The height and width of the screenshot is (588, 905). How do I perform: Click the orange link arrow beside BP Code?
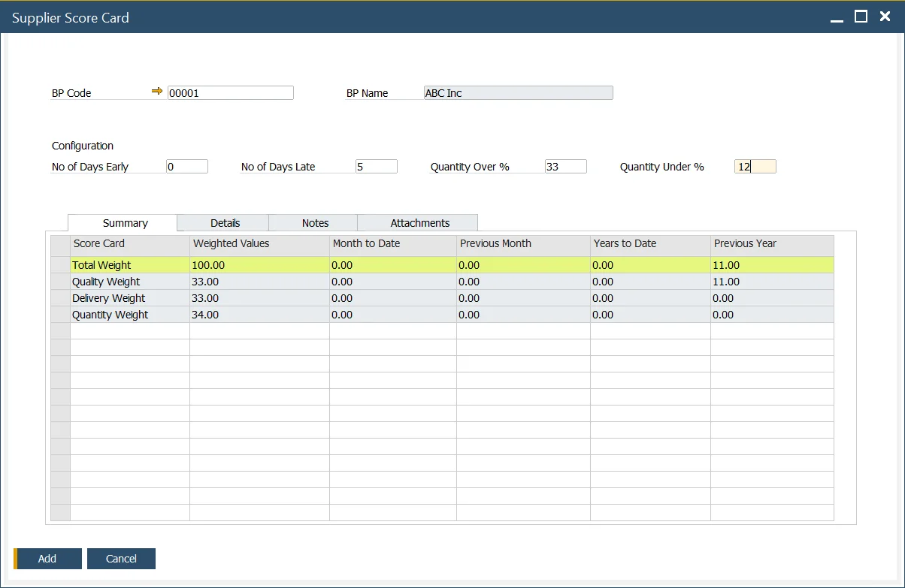157,91
